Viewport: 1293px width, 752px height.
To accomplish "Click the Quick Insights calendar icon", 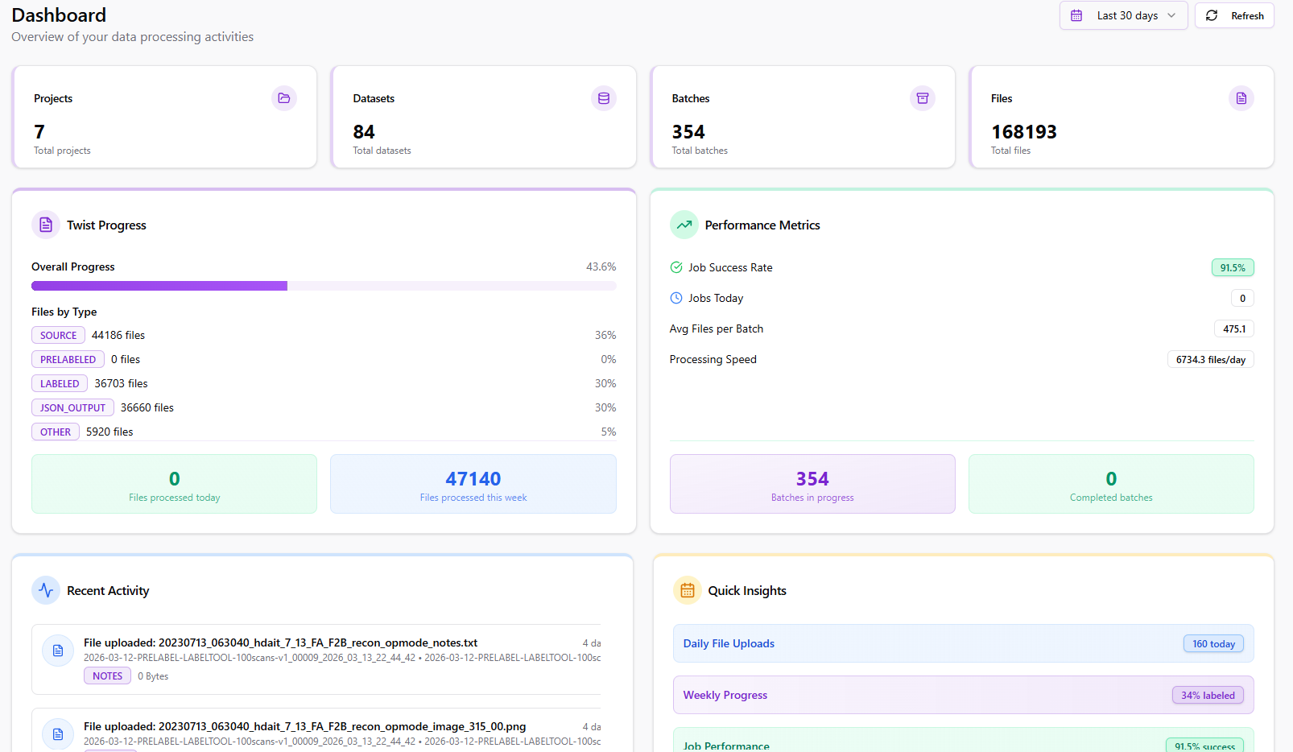I will click(x=688, y=590).
